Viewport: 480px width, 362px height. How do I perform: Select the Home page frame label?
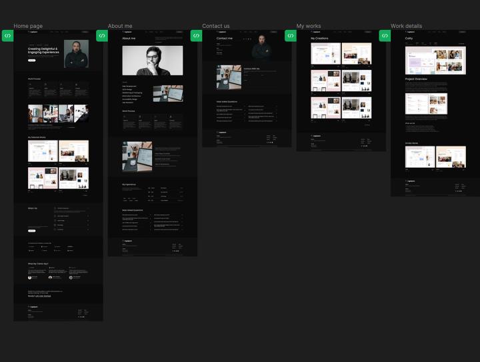28,26
